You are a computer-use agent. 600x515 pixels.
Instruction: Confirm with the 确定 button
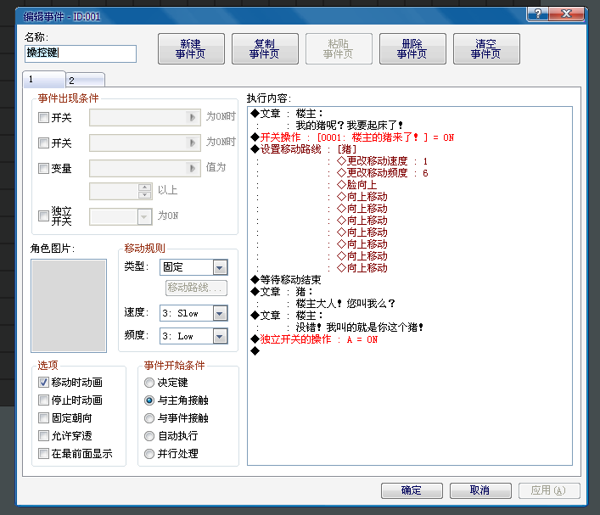click(x=412, y=490)
